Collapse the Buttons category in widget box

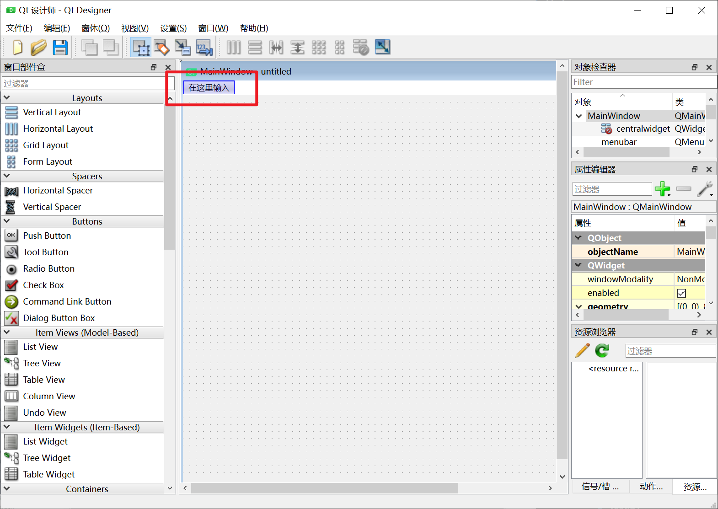7,221
